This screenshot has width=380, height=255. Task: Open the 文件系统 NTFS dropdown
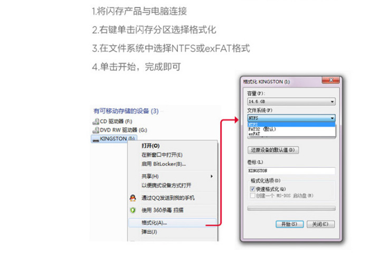pos(291,118)
